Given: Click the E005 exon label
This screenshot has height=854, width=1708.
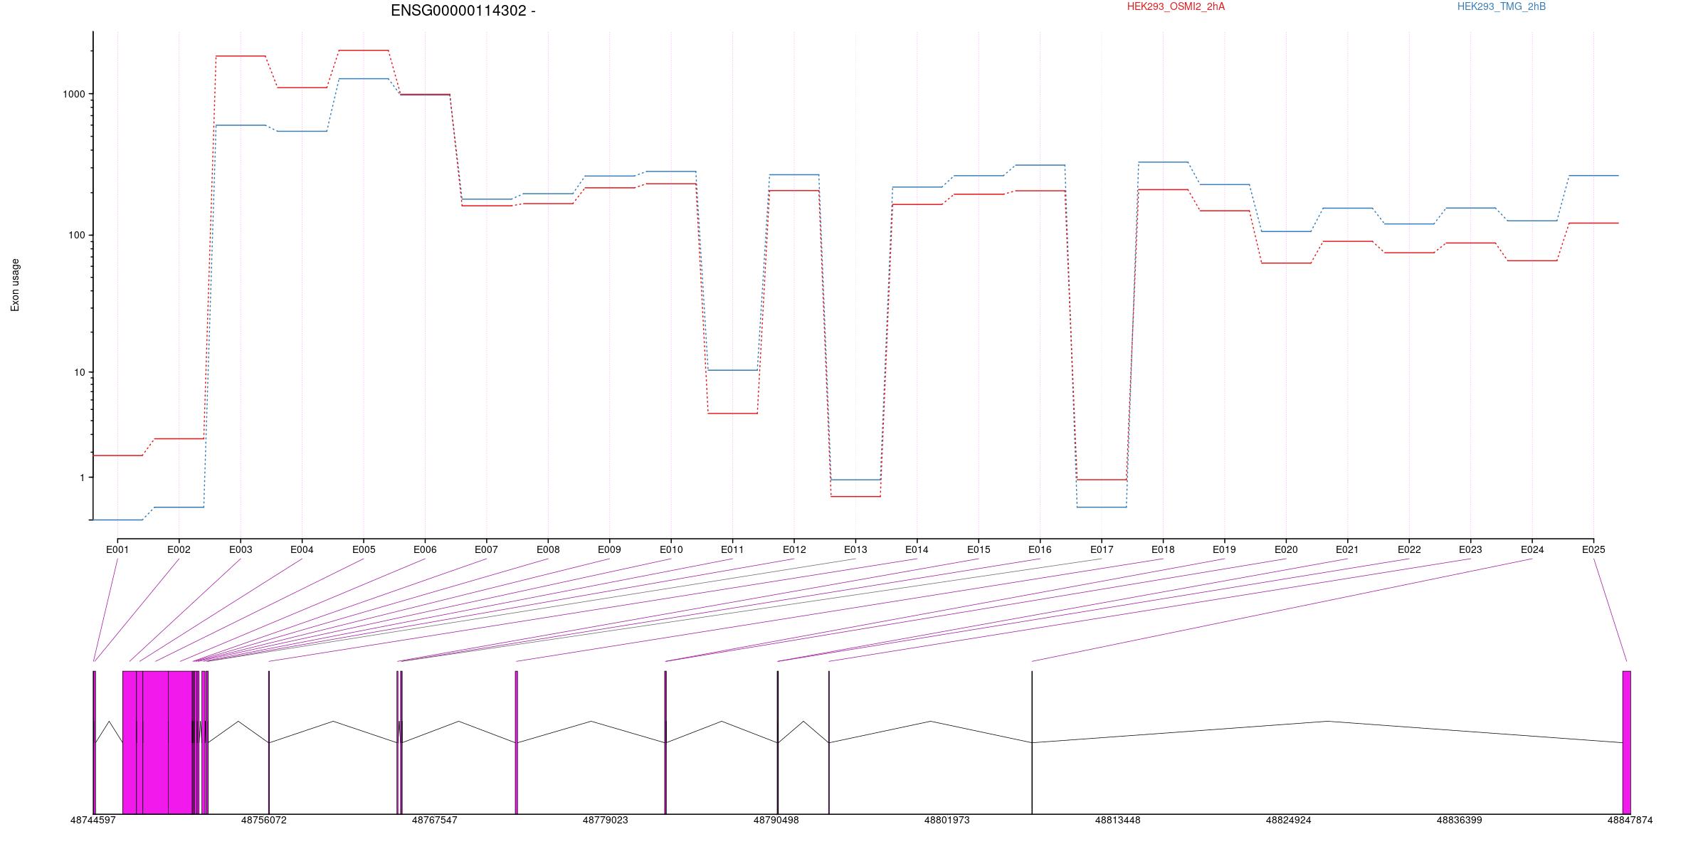Looking at the screenshot, I should 364,549.
